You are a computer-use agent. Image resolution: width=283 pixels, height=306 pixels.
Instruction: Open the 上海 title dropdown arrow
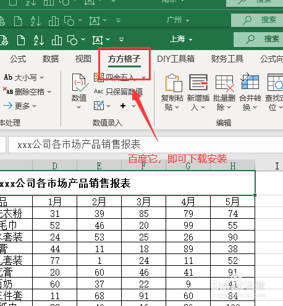tap(190, 40)
